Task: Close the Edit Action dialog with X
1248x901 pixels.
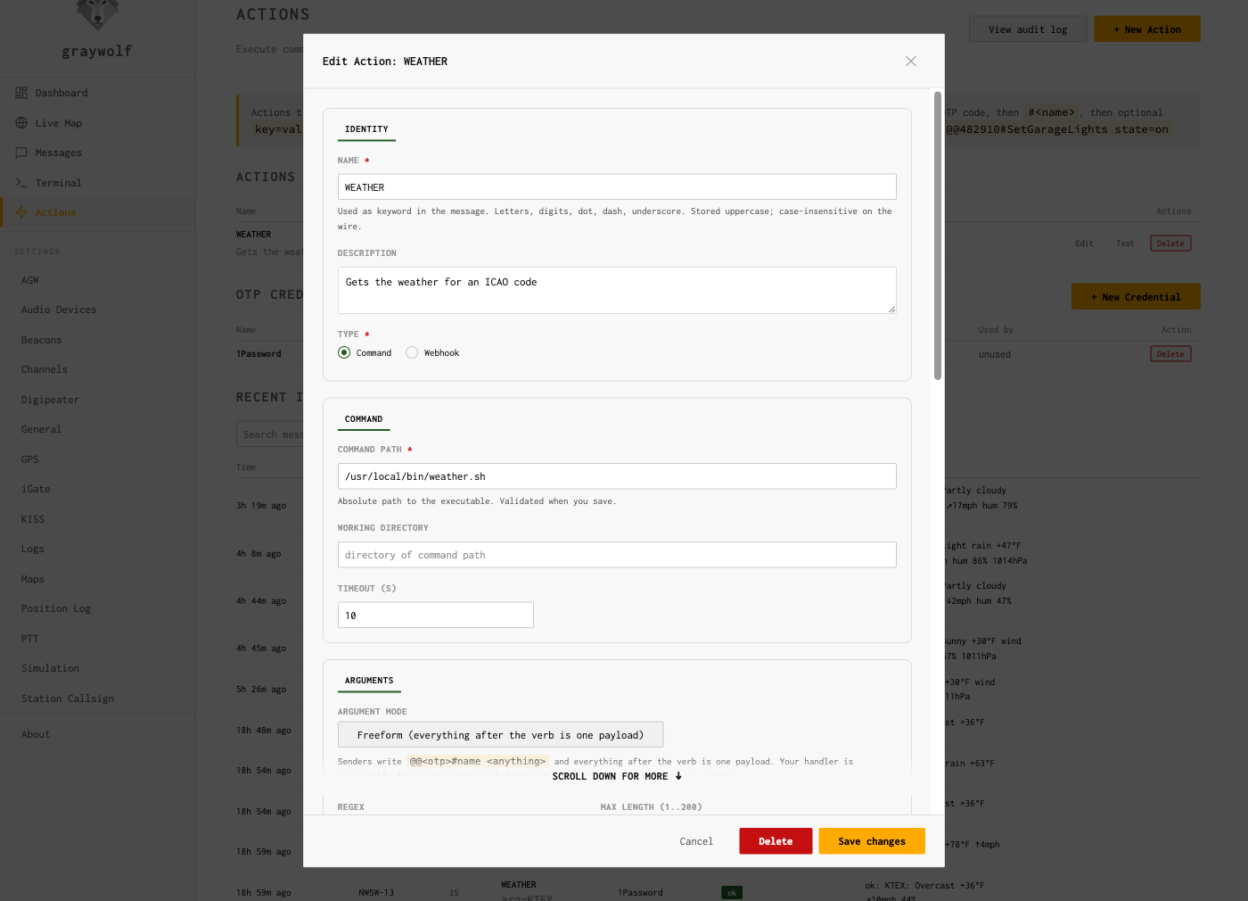Action: (910, 62)
